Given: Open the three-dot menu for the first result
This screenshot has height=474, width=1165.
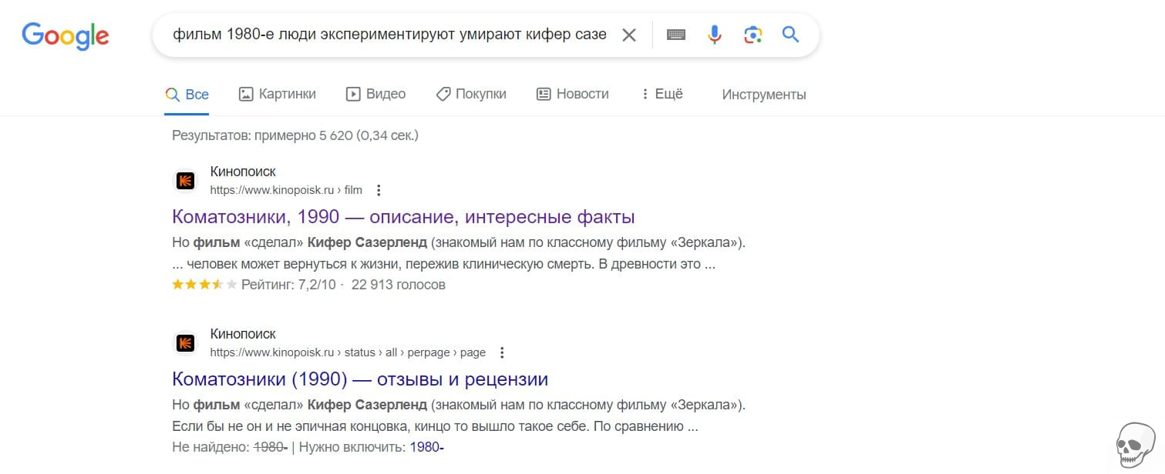Looking at the screenshot, I should [379, 190].
